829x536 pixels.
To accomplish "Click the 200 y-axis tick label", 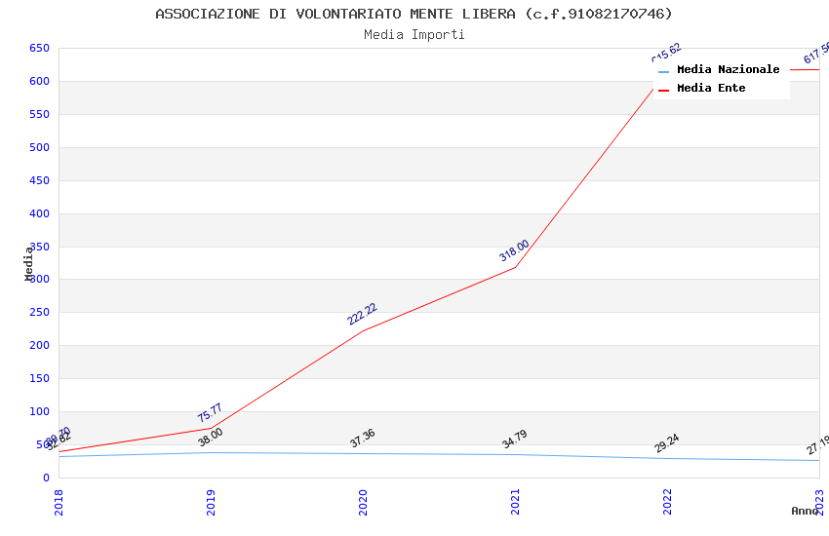I will pos(39,345).
